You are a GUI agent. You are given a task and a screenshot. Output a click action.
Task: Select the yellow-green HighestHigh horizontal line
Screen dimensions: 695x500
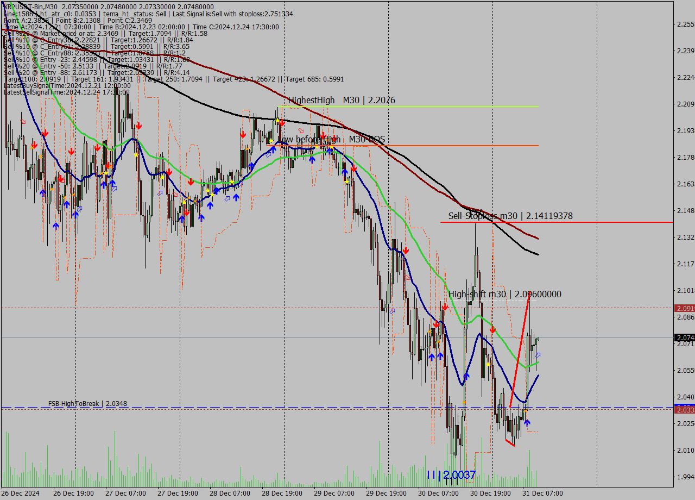tap(407, 107)
